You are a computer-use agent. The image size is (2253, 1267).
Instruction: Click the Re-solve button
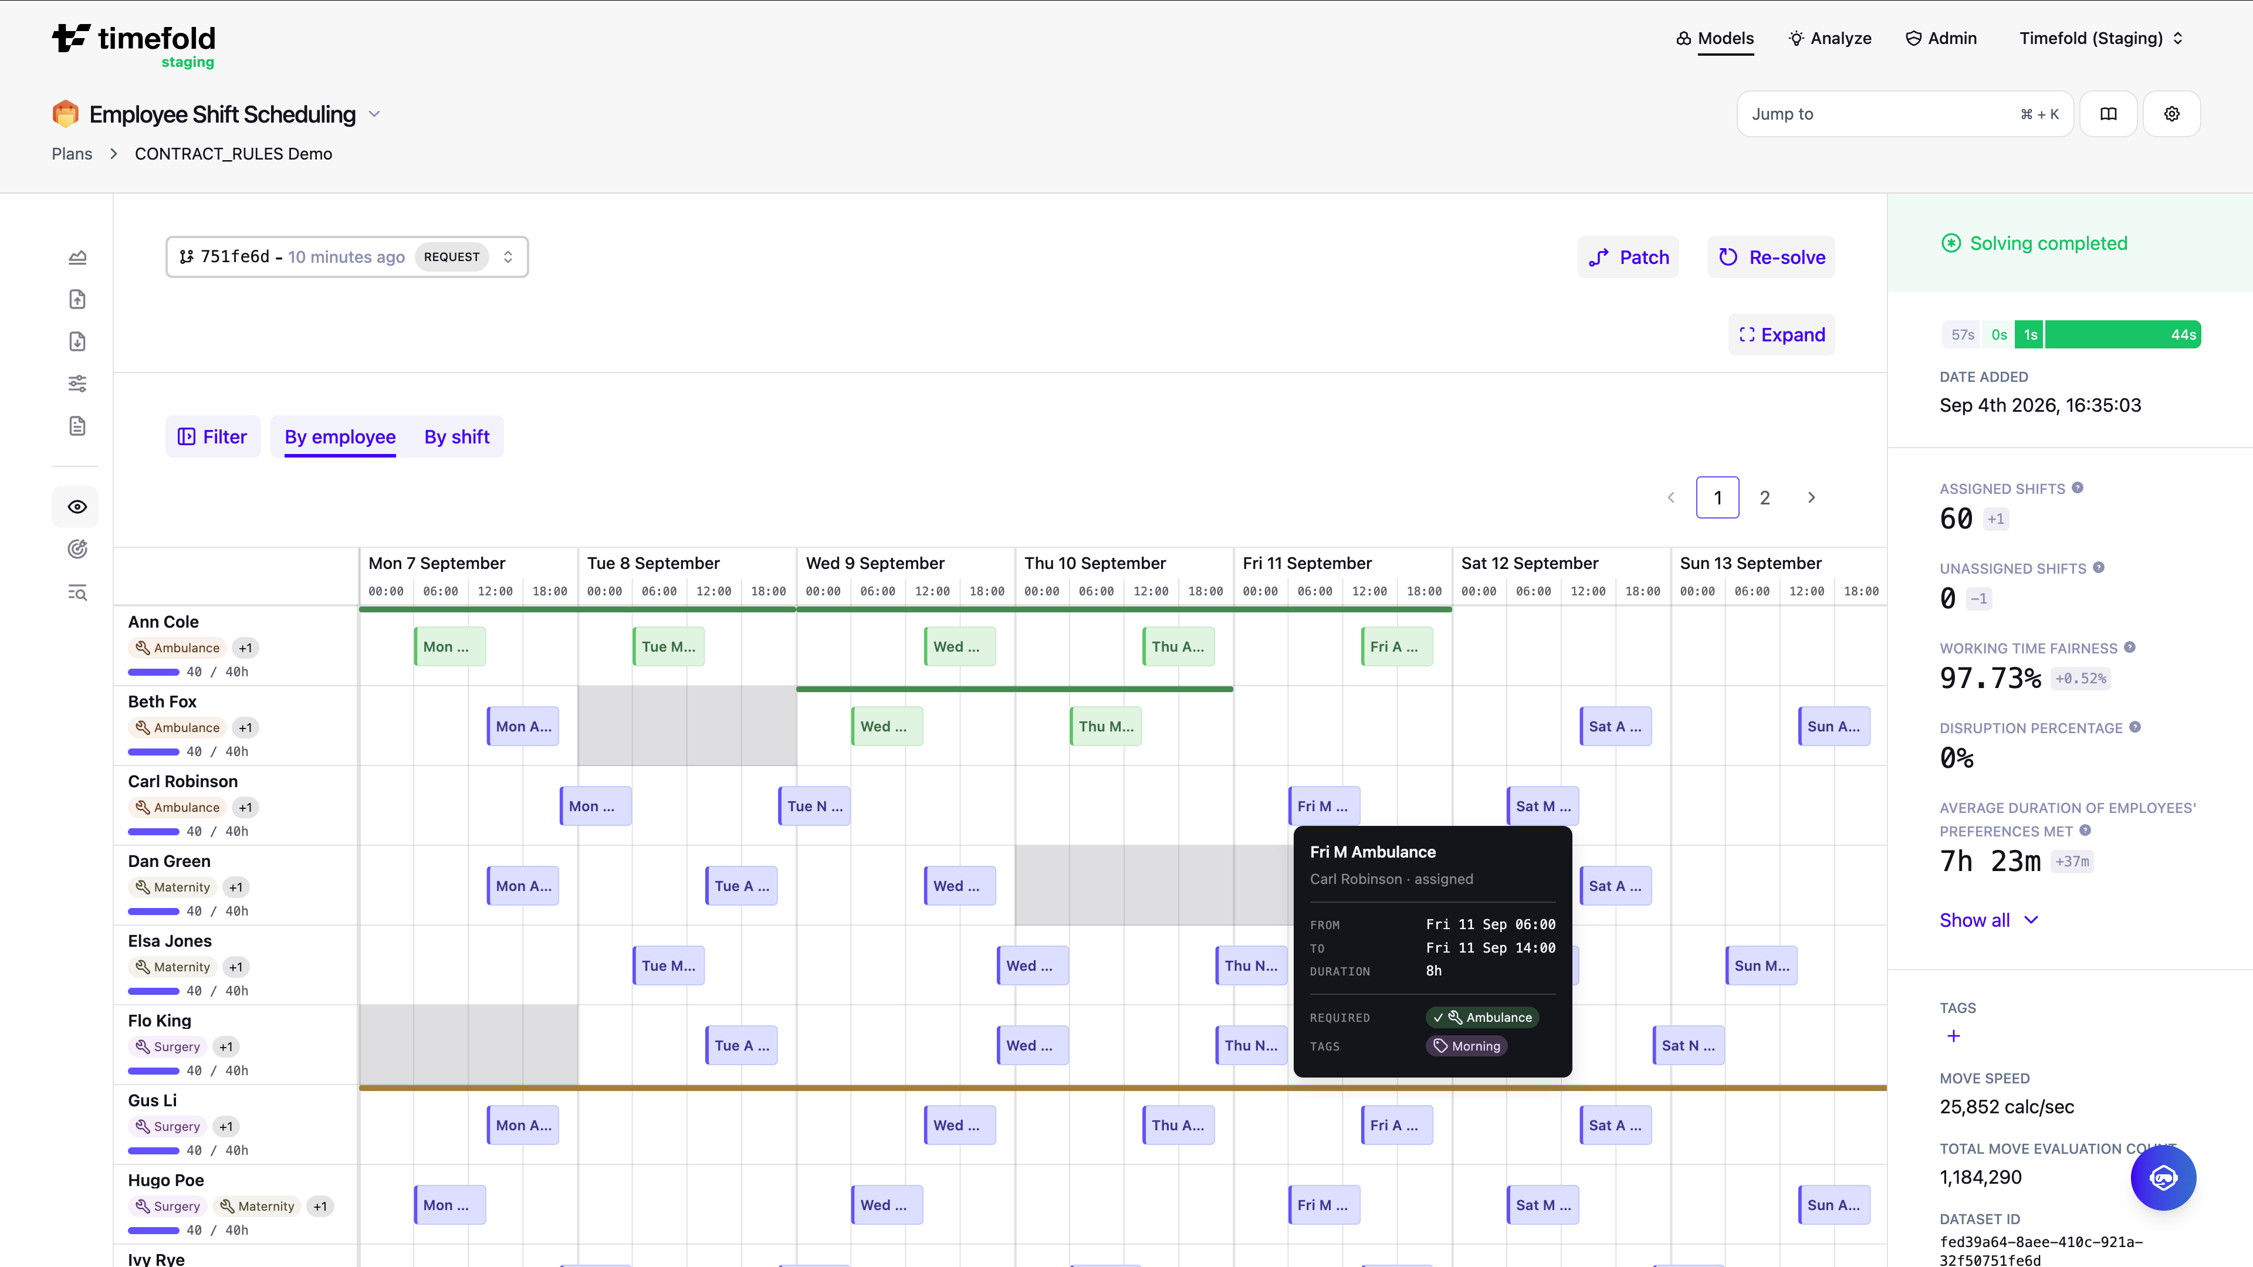(1771, 257)
